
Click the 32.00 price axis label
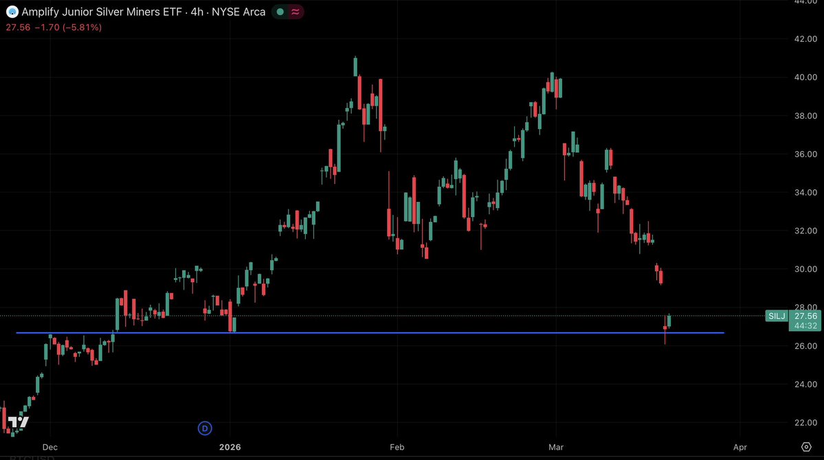click(805, 231)
